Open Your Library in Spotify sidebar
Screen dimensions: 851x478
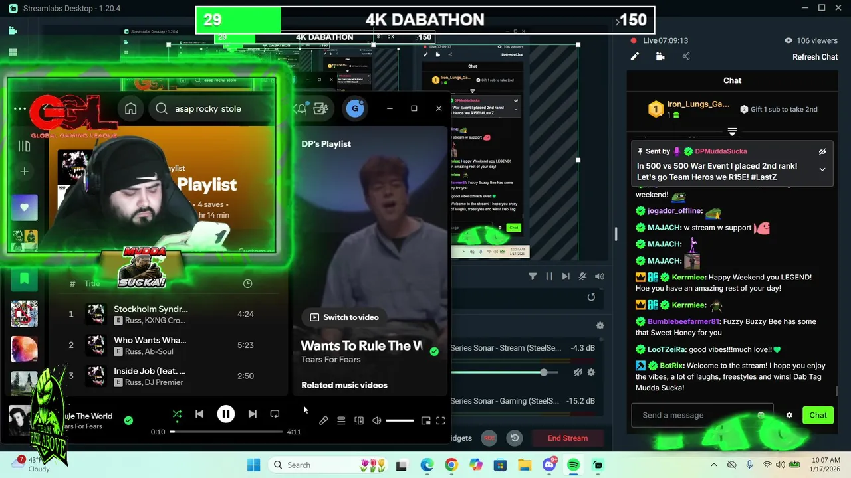[x=24, y=146]
